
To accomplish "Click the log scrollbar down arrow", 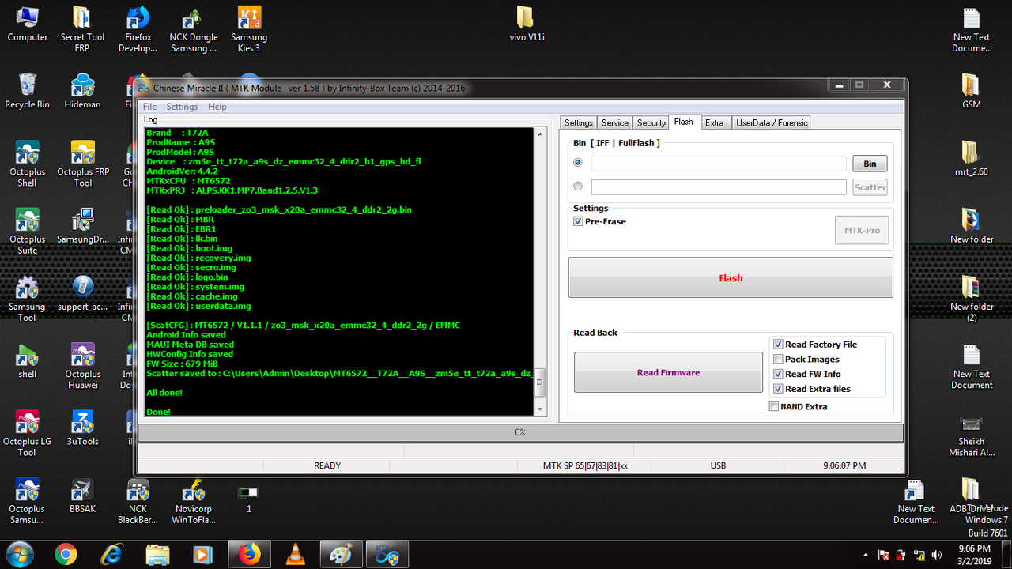I will (x=541, y=409).
